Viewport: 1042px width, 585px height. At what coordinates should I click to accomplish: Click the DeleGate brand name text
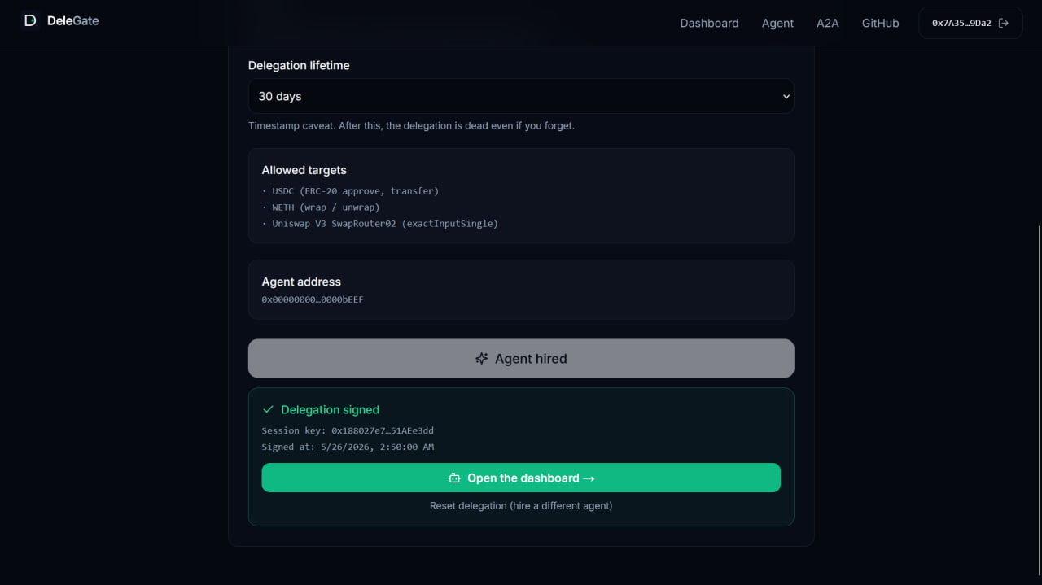[x=73, y=21]
